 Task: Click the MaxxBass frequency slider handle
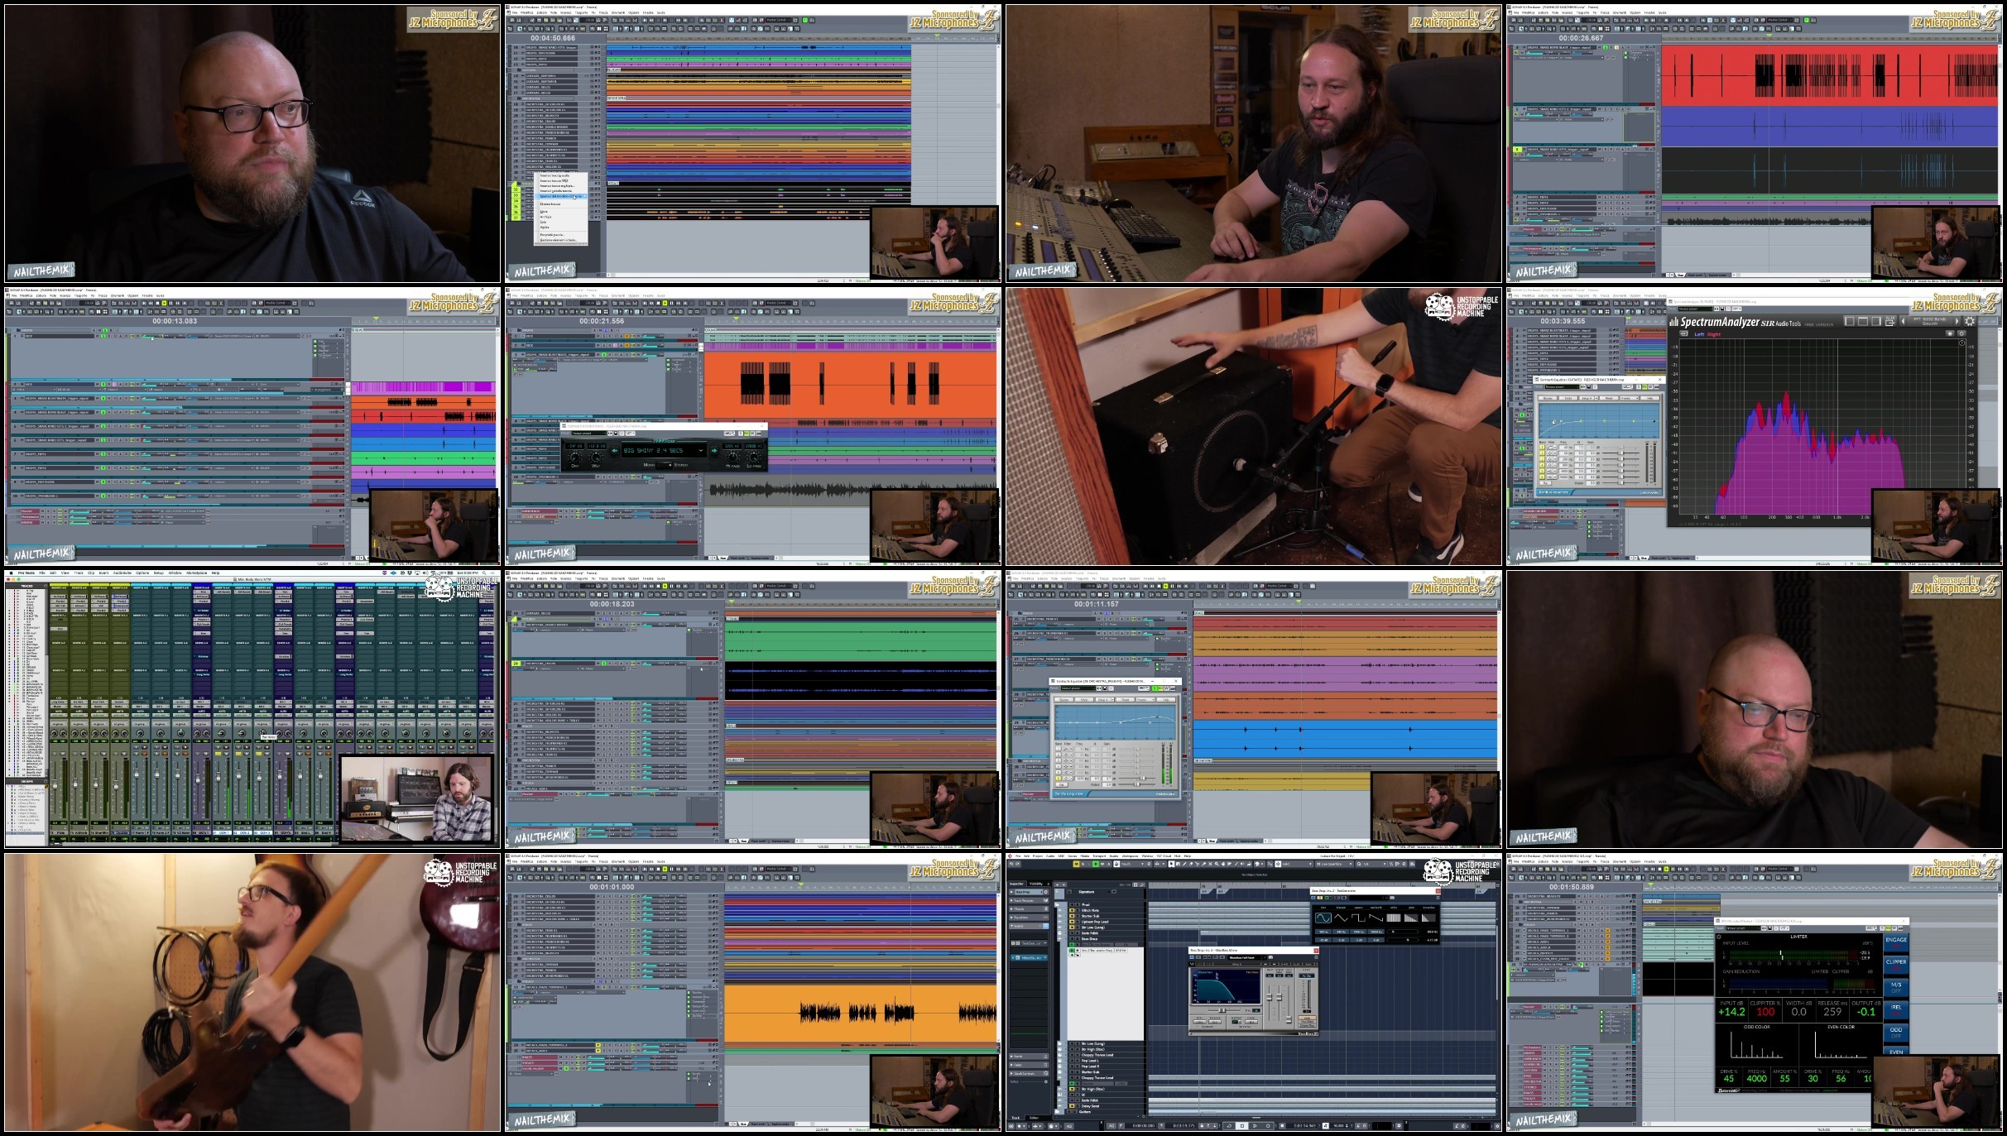(1222, 1010)
